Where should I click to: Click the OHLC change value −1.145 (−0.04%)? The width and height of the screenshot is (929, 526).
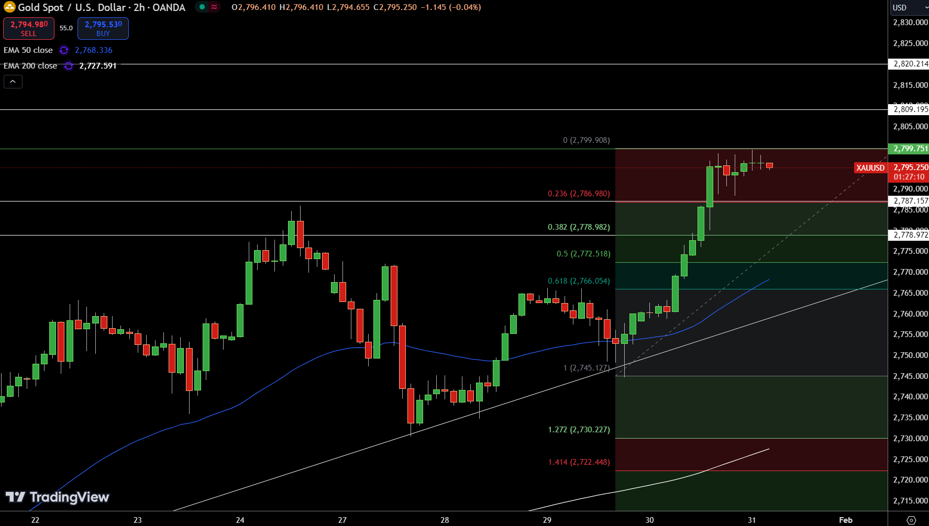[x=451, y=7]
